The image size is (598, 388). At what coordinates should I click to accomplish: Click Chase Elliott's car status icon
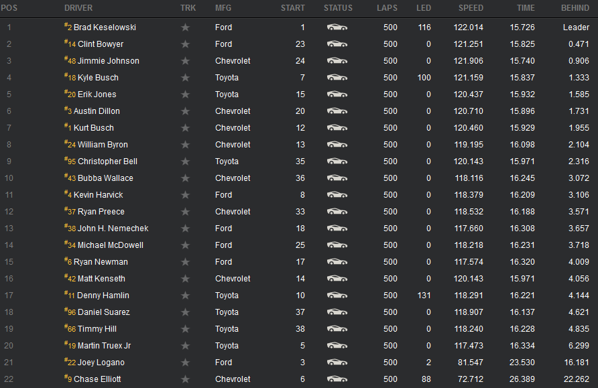pyautogui.click(x=337, y=379)
